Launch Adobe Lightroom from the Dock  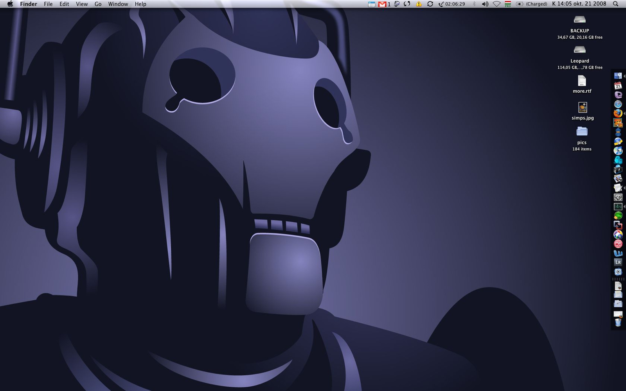(x=618, y=262)
